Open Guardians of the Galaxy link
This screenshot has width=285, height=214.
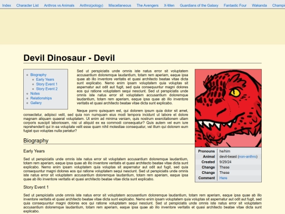(199, 5)
